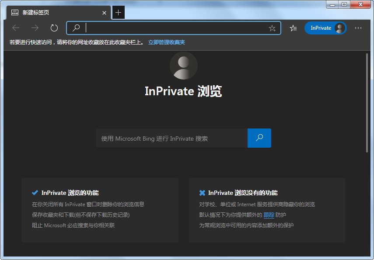The width and height of the screenshot is (374, 260).
Task: Click the InPrivate profile picture above the title
Action: click(x=183, y=66)
